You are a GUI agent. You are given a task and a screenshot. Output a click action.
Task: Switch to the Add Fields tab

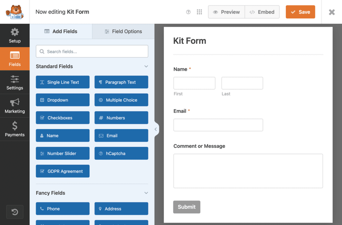pos(61,31)
